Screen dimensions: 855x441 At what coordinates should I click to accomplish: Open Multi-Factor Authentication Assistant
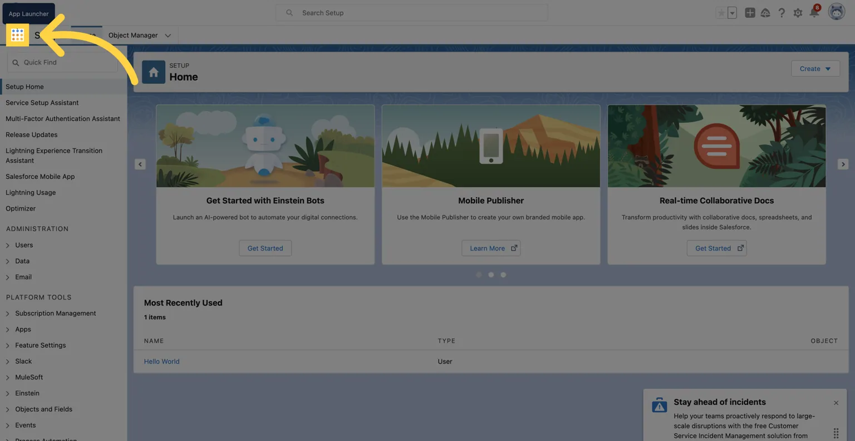63,119
